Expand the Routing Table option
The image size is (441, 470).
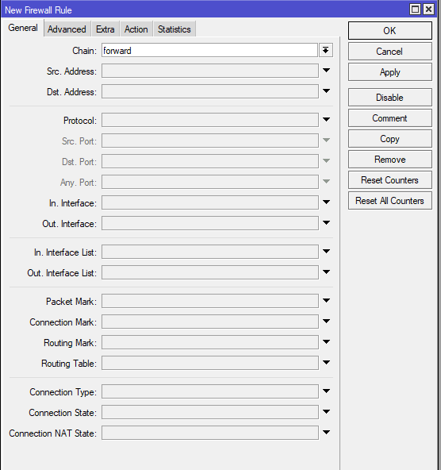pos(326,363)
